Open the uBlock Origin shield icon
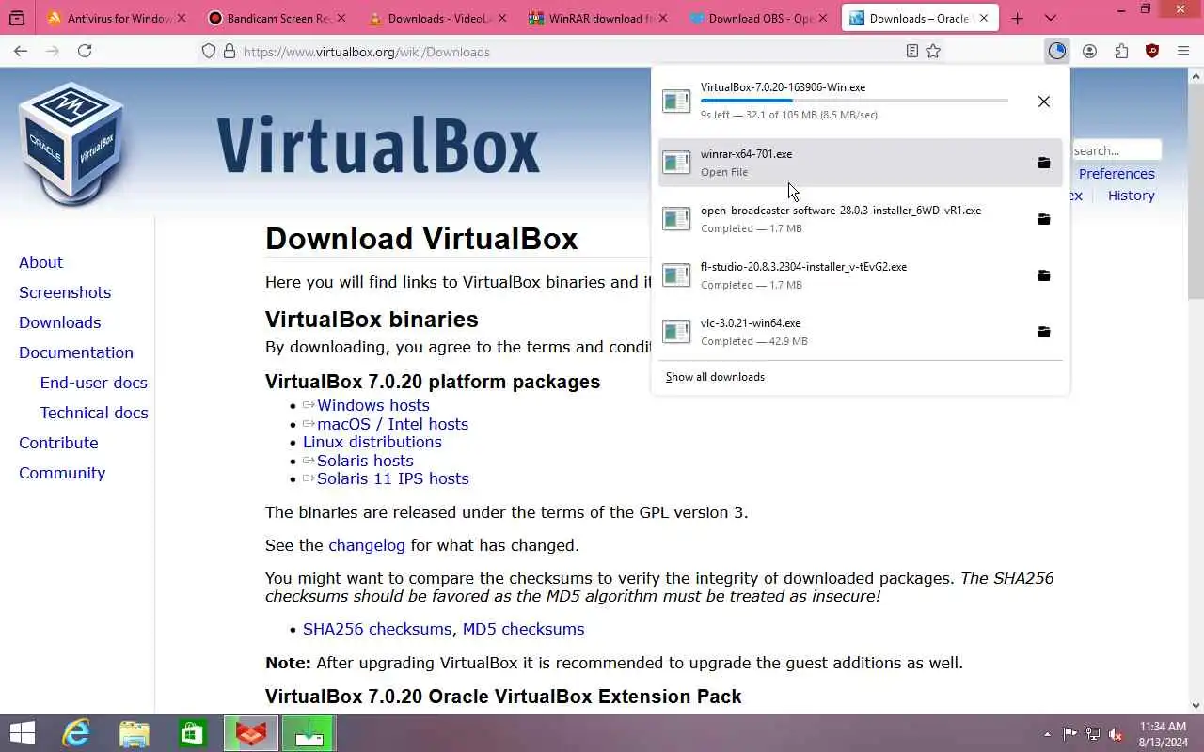The width and height of the screenshot is (1204, 752). pos(1152,51)
